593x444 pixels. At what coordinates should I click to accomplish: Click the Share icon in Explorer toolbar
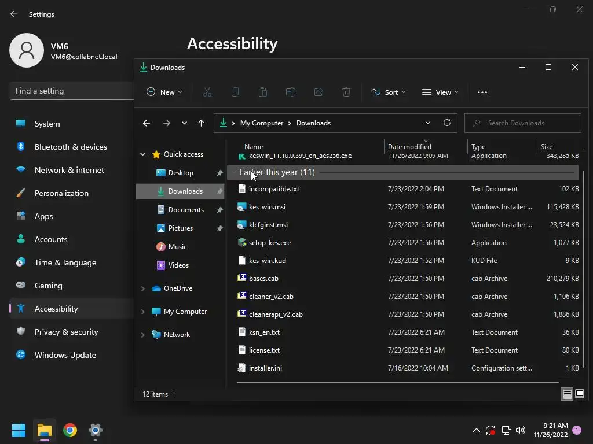pos(319,92)
